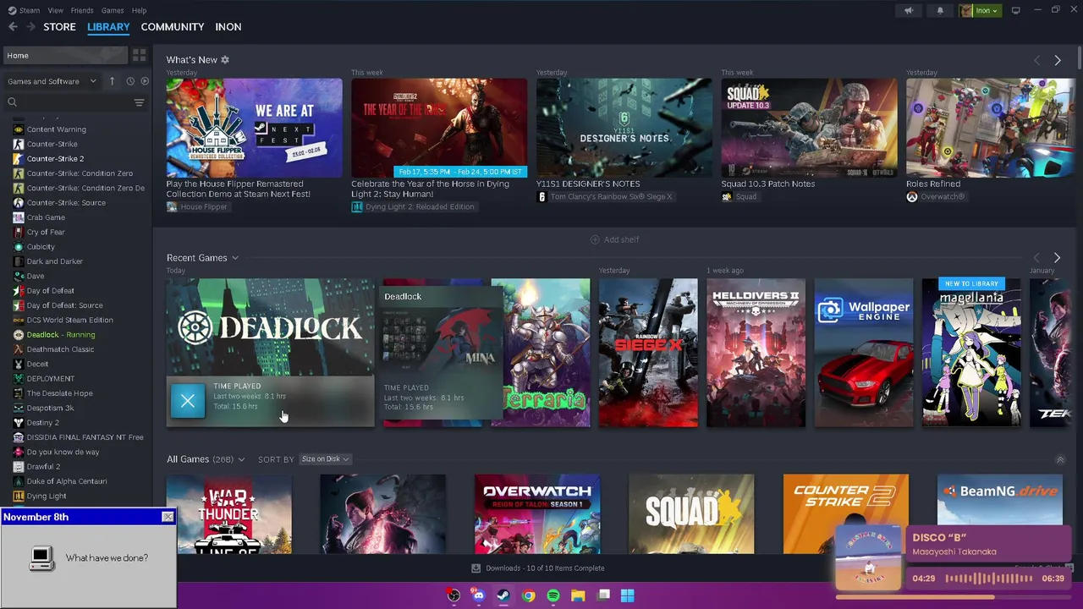Image resolution: width=1083 pixels, height=609 pixels.
Task: Click Add shelf
Action: (x=614, y=239)
